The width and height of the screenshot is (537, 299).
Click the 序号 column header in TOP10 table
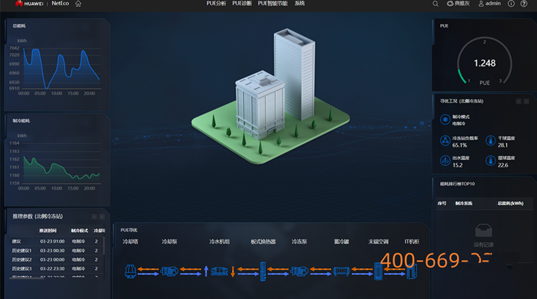pos(442,203)
